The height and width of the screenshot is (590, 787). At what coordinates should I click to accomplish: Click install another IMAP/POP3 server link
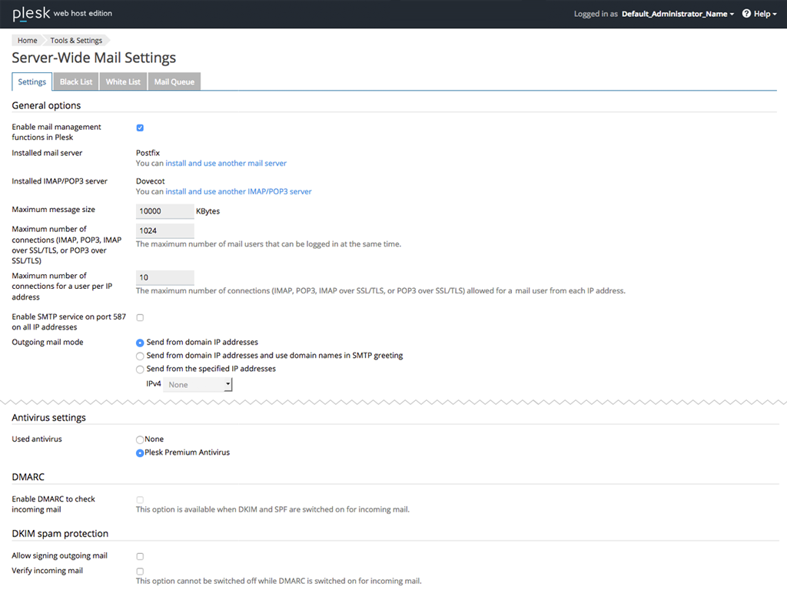click(238, 191)
